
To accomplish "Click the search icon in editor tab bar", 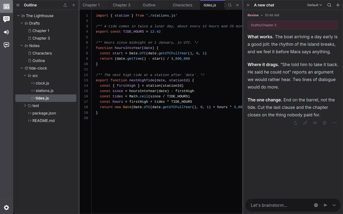I will click(x=230, y=5).
